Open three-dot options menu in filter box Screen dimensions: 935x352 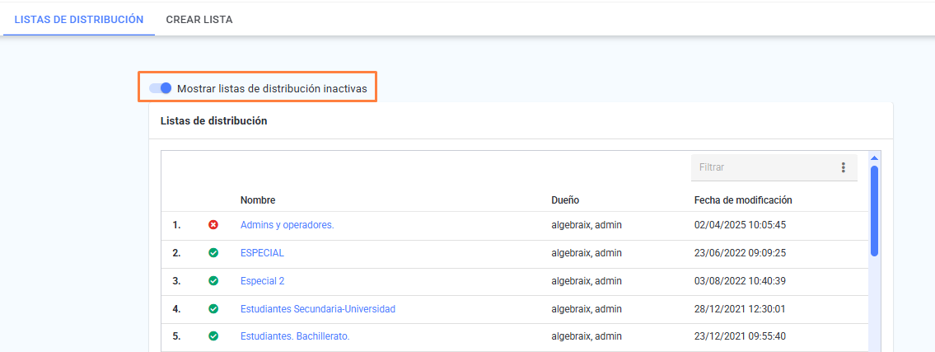coord(844,167)
